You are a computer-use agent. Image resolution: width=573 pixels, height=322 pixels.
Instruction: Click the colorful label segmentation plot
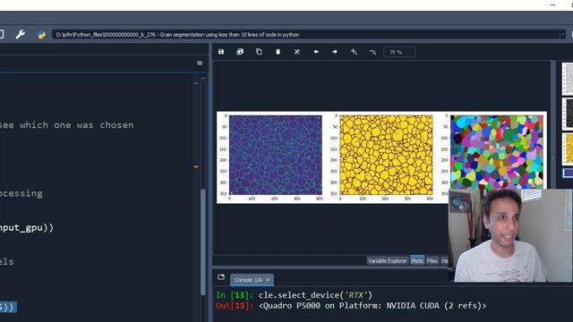coord(497,152)
